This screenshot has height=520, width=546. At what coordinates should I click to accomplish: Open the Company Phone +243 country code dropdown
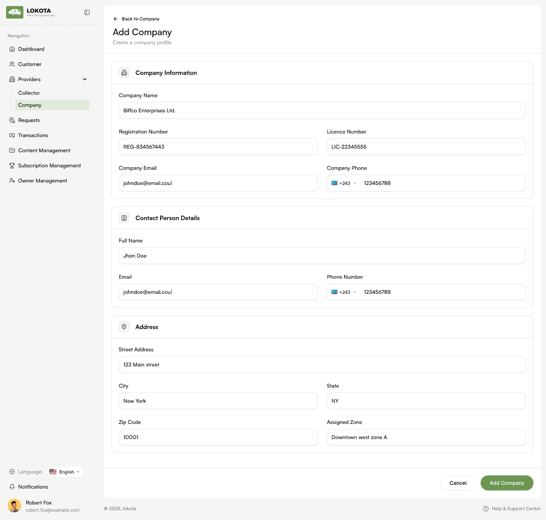tap(344, 183)
